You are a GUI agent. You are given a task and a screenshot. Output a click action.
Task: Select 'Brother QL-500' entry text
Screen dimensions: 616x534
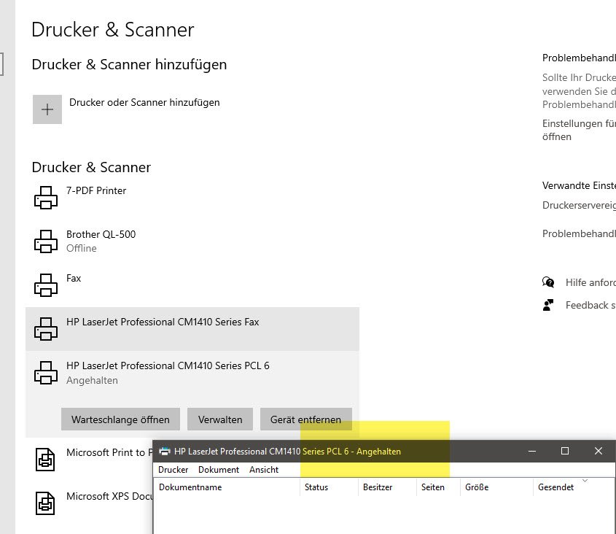101,234
